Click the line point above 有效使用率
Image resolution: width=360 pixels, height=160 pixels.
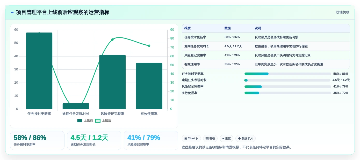149,46
